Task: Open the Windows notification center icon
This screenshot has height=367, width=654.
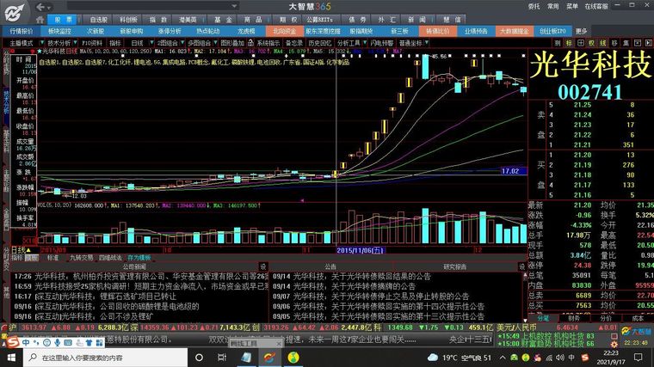Action: pyautogui.click(x=638, y=358)
